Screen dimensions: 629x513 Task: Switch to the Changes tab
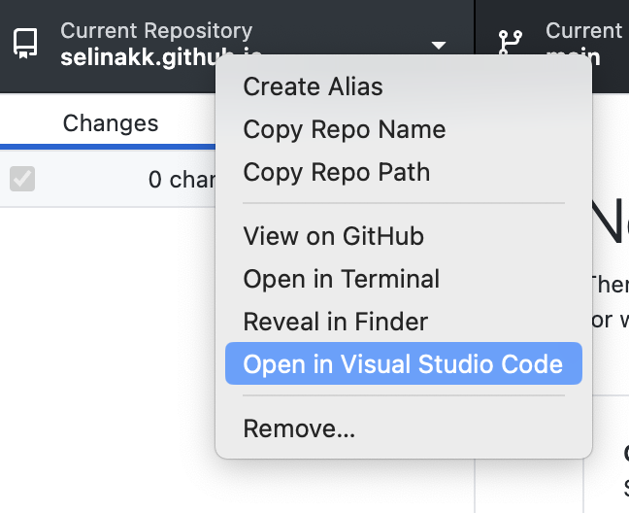(110, 123)
